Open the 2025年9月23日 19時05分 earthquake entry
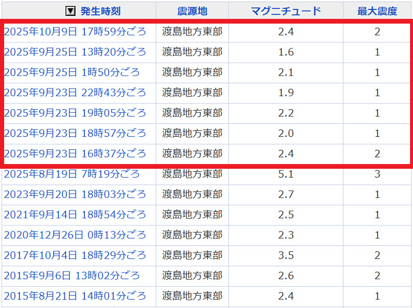 75,113
